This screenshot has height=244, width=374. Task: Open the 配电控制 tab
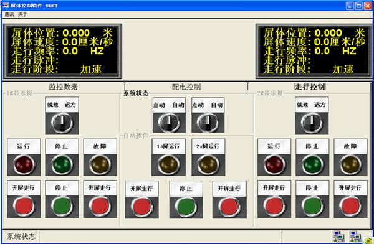click(x=186, y=87)
